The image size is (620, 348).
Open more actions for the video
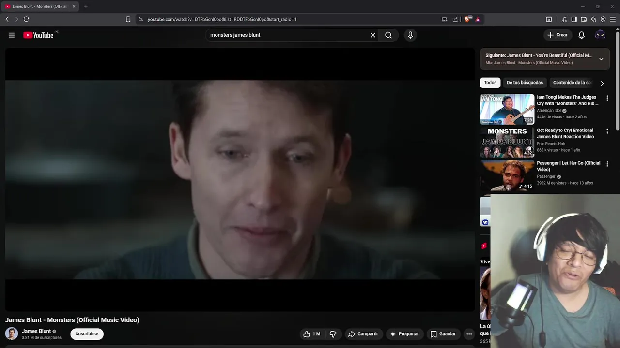(x=469, y=334)
